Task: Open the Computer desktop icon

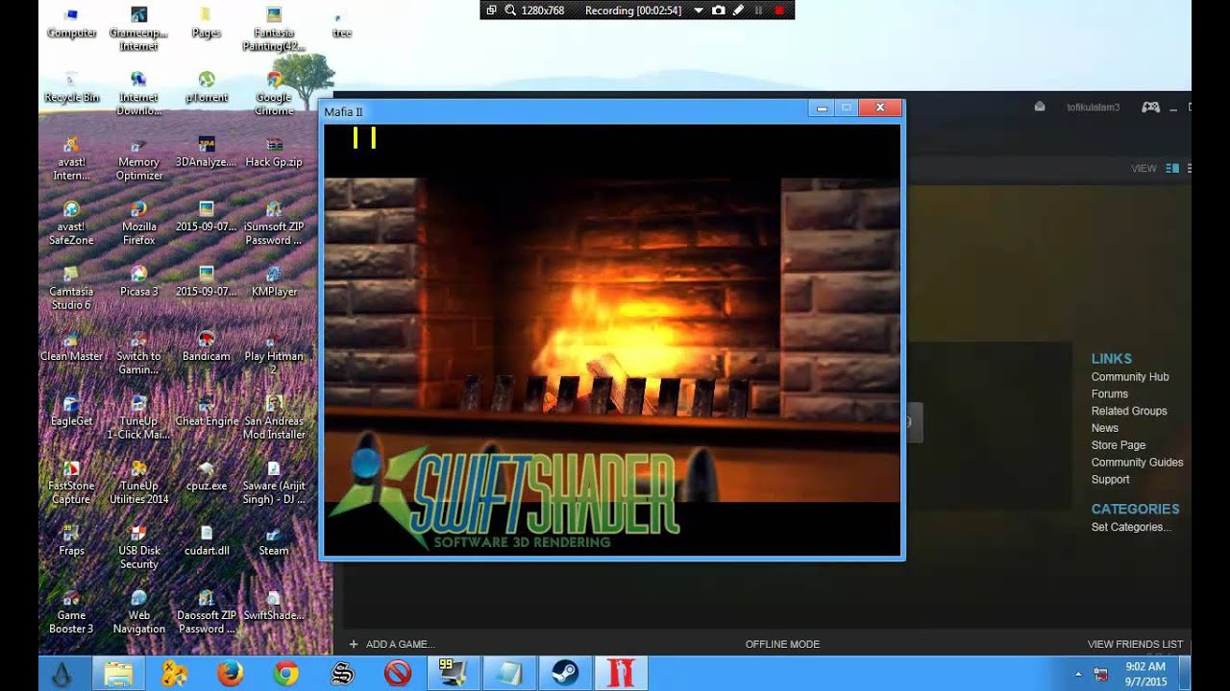Action: pyautogui.click(x=71, y=23)
